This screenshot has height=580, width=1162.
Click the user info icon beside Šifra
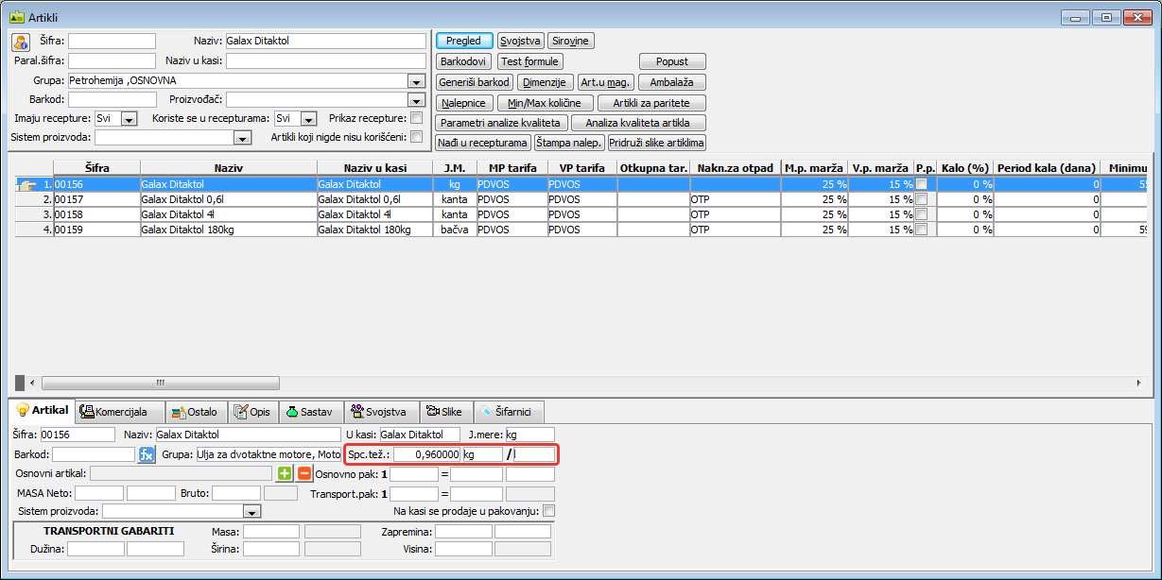pyautogui.click(x=21, y=42)
